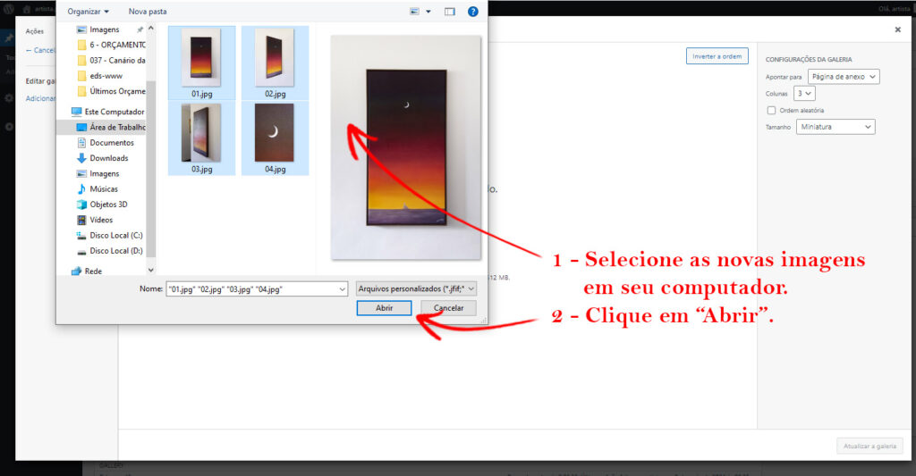Select the 02.jpg thumbnail
This screenshot has height=476, width=916.
[x=275, y=63]
